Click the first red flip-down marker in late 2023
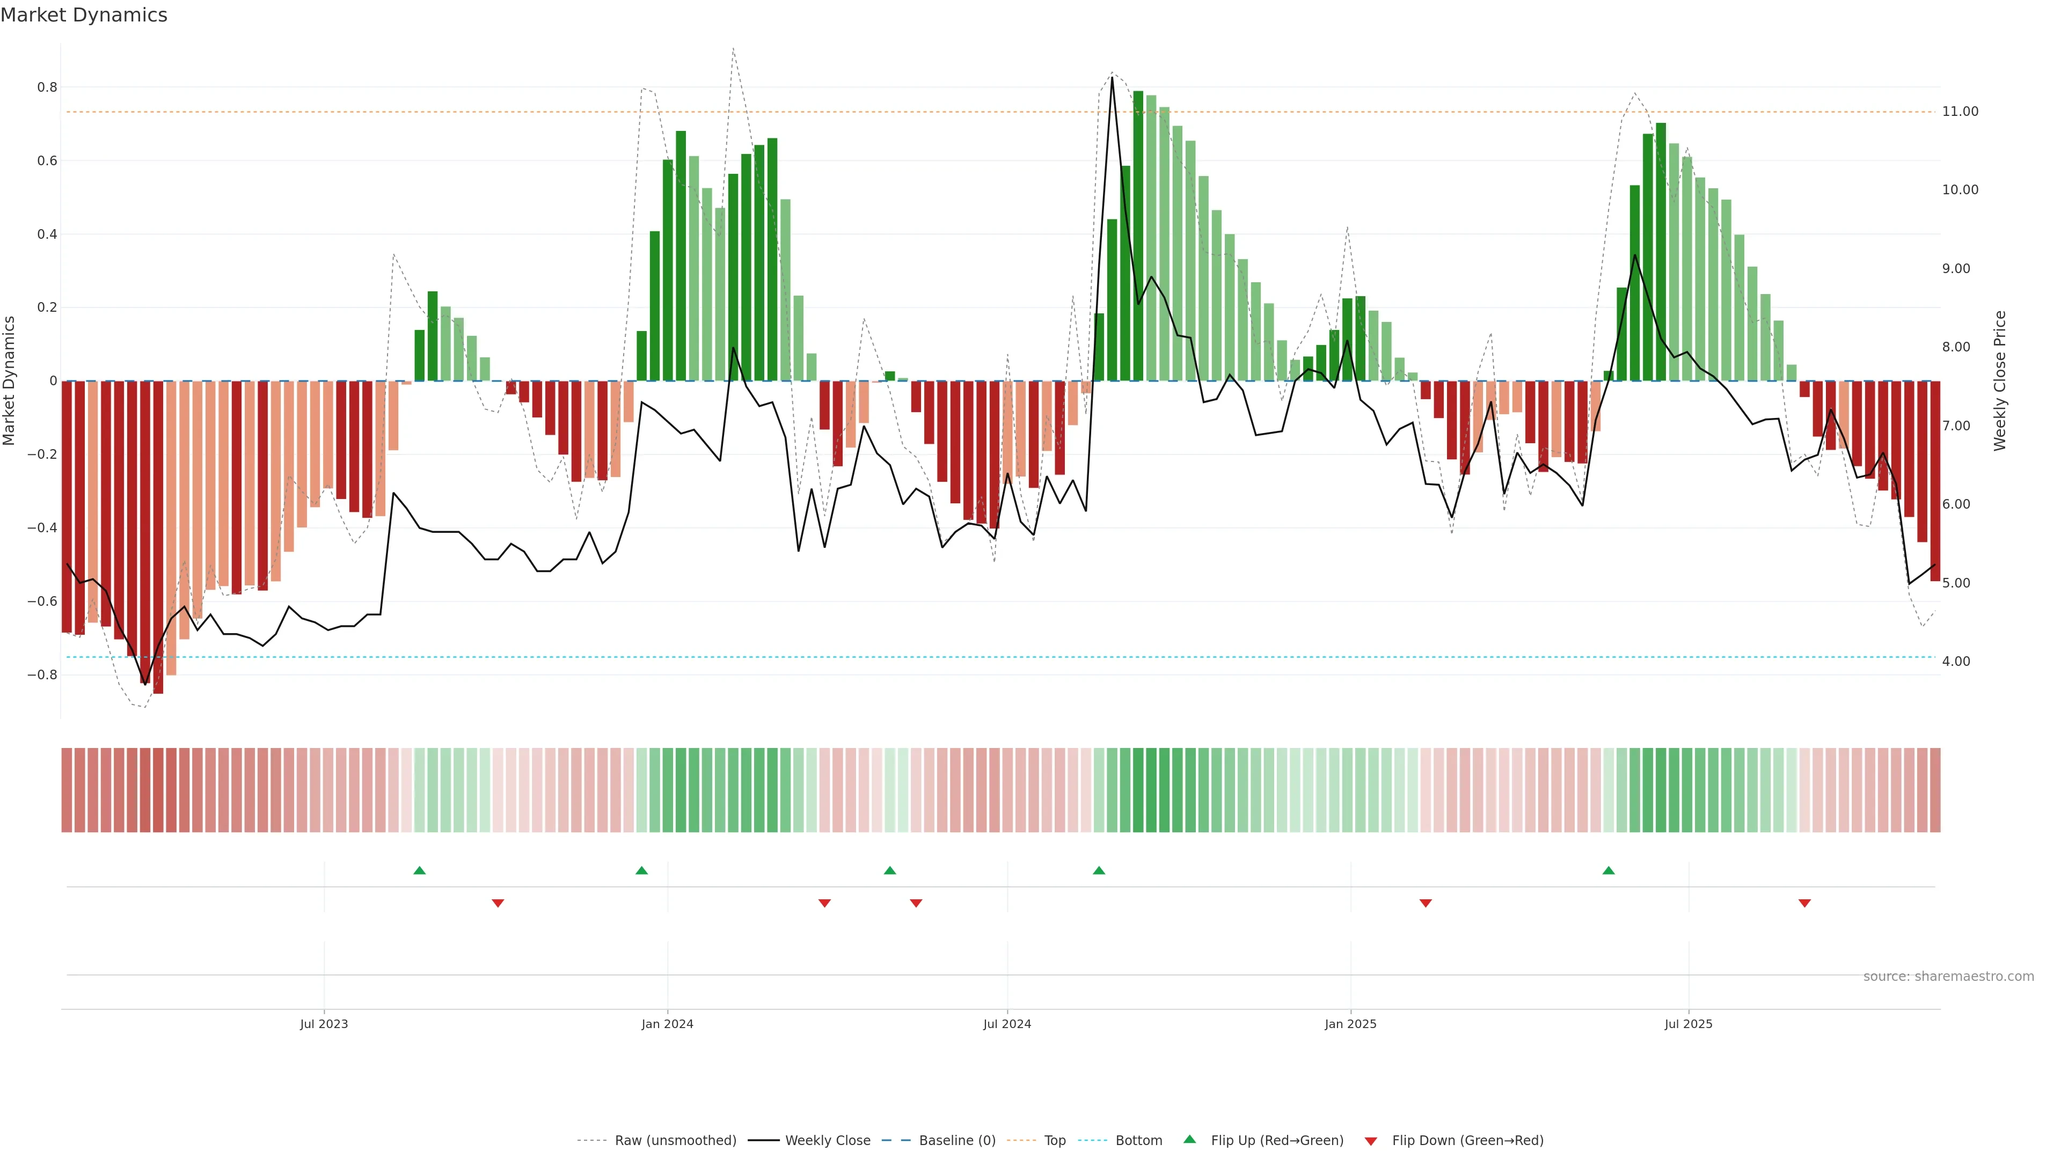The height and width of the screenshot is (1159, 2061). (x=498, y=903)
